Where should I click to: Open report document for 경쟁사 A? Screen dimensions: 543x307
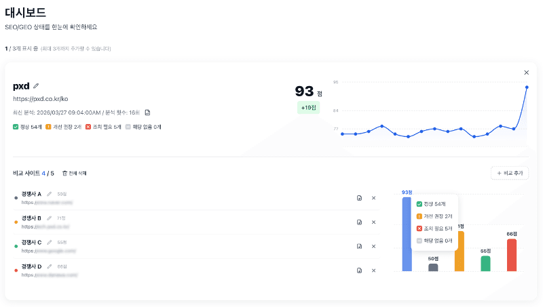tap(360, 198)
